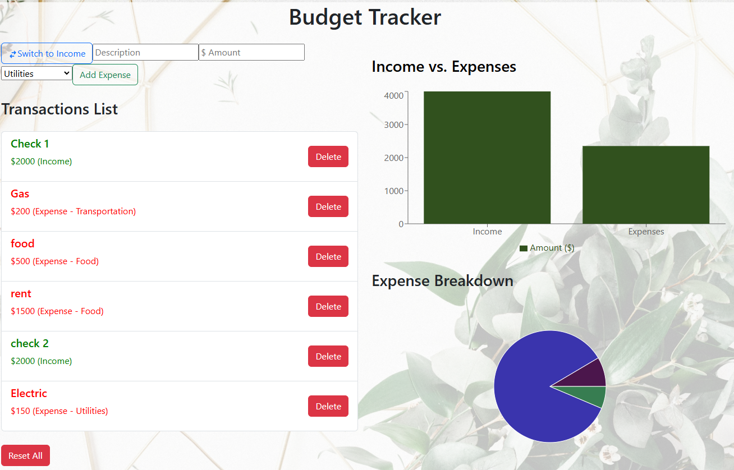
Task: Toggle the Switch to Income button
Action: (47, 53)
